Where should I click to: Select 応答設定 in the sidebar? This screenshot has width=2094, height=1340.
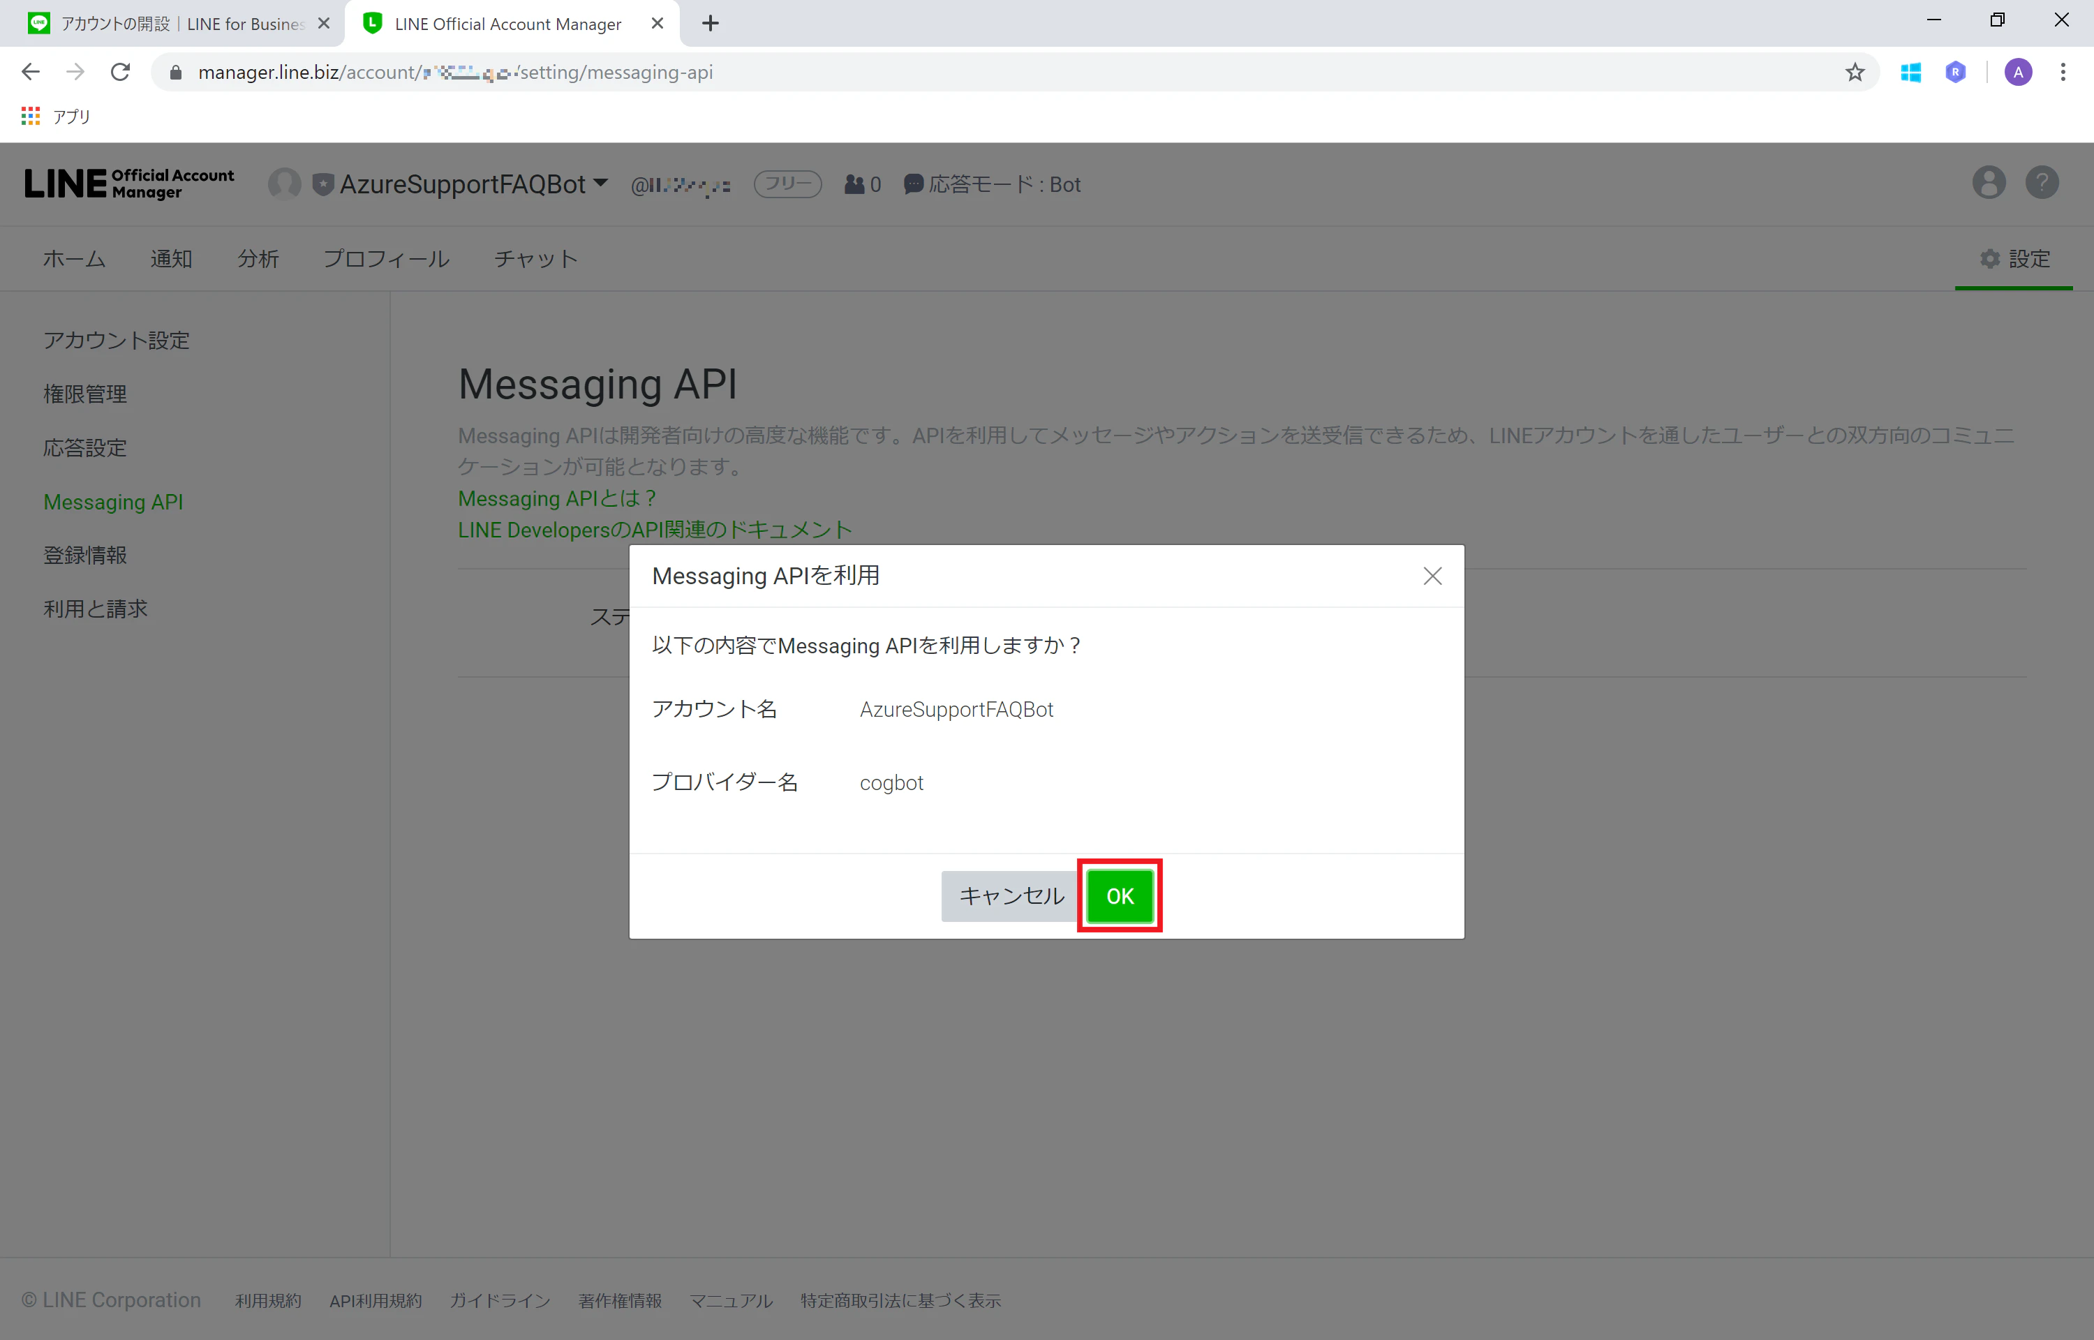(x=85, y=448)
